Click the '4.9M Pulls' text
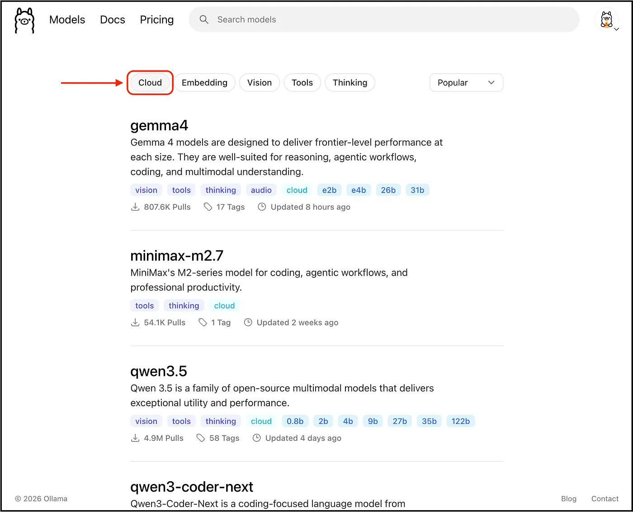The width and height of the screenshot is (633, 512). (x=164, y=438)
